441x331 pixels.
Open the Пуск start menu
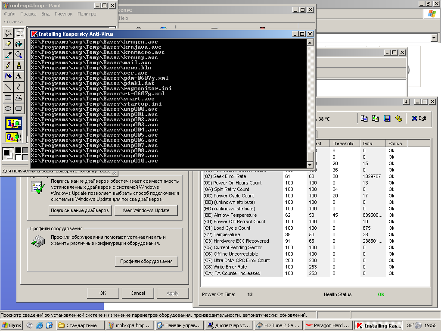(x=12, y=325)
